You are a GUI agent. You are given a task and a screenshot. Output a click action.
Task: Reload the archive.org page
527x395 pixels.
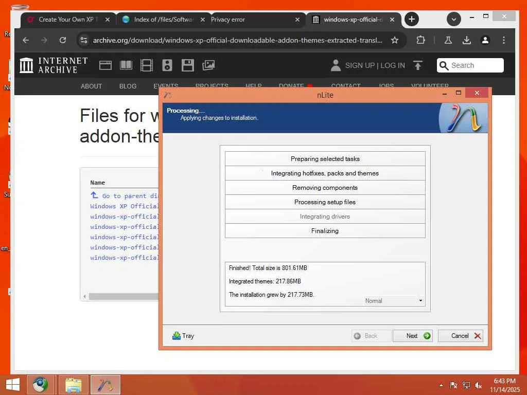coord(63,40)
